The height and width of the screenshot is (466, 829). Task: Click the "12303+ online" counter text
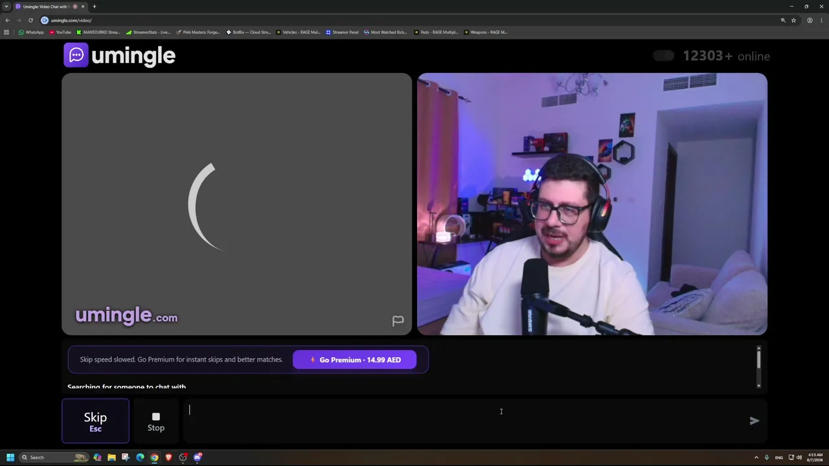(726, 56)
